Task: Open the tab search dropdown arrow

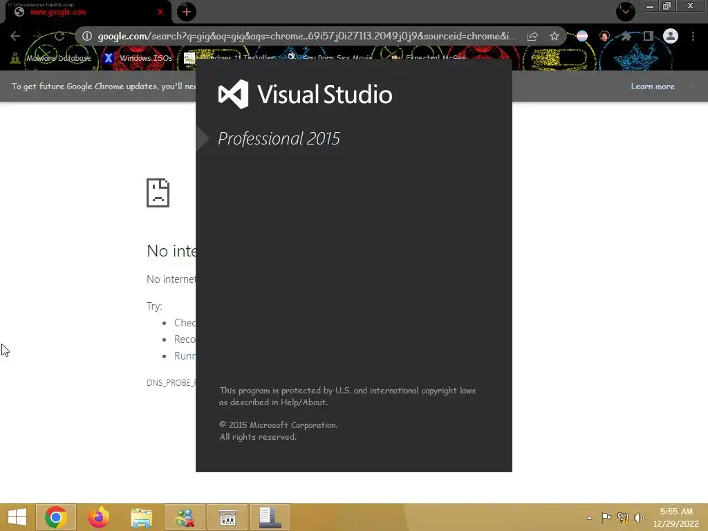Action: [x=625, y=12]
